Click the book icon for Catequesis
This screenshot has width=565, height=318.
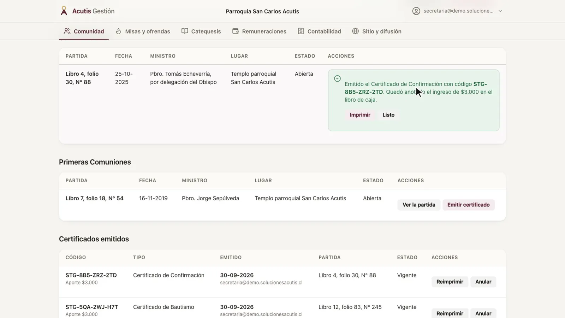tap(185, 31)
